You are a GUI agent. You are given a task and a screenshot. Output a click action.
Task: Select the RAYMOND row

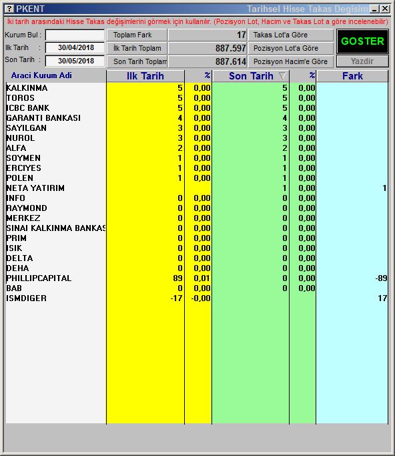pos(197,208)
